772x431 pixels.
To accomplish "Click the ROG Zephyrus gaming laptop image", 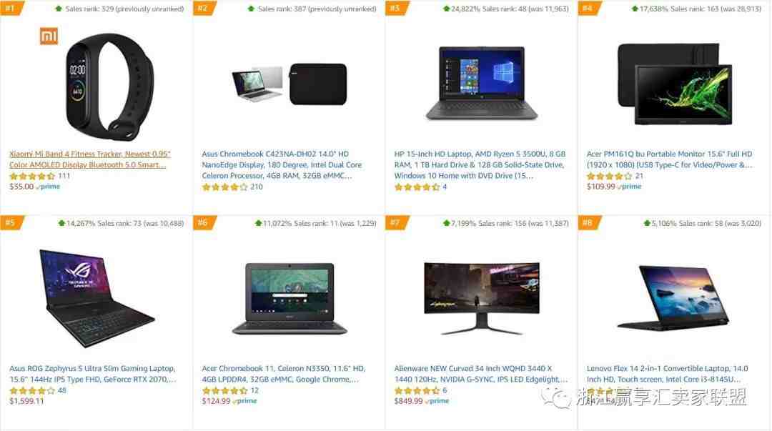I will [97, 298].
